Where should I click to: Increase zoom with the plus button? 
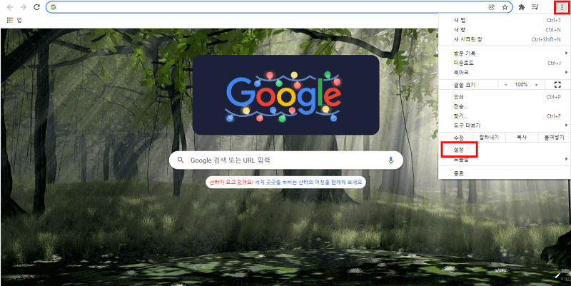coord(536,85)
